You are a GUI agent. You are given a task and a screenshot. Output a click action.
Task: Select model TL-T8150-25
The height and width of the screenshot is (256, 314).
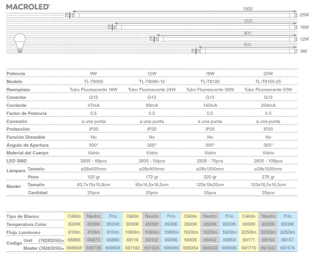click(x=268, y=81)
